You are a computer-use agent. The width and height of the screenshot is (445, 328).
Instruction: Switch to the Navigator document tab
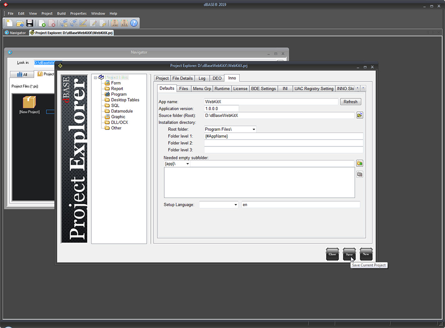[15, 33]
